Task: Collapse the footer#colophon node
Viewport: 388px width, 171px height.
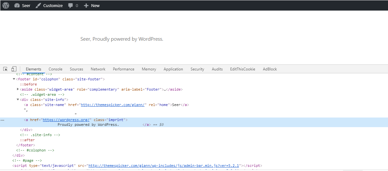Action: tap(14, 79)
